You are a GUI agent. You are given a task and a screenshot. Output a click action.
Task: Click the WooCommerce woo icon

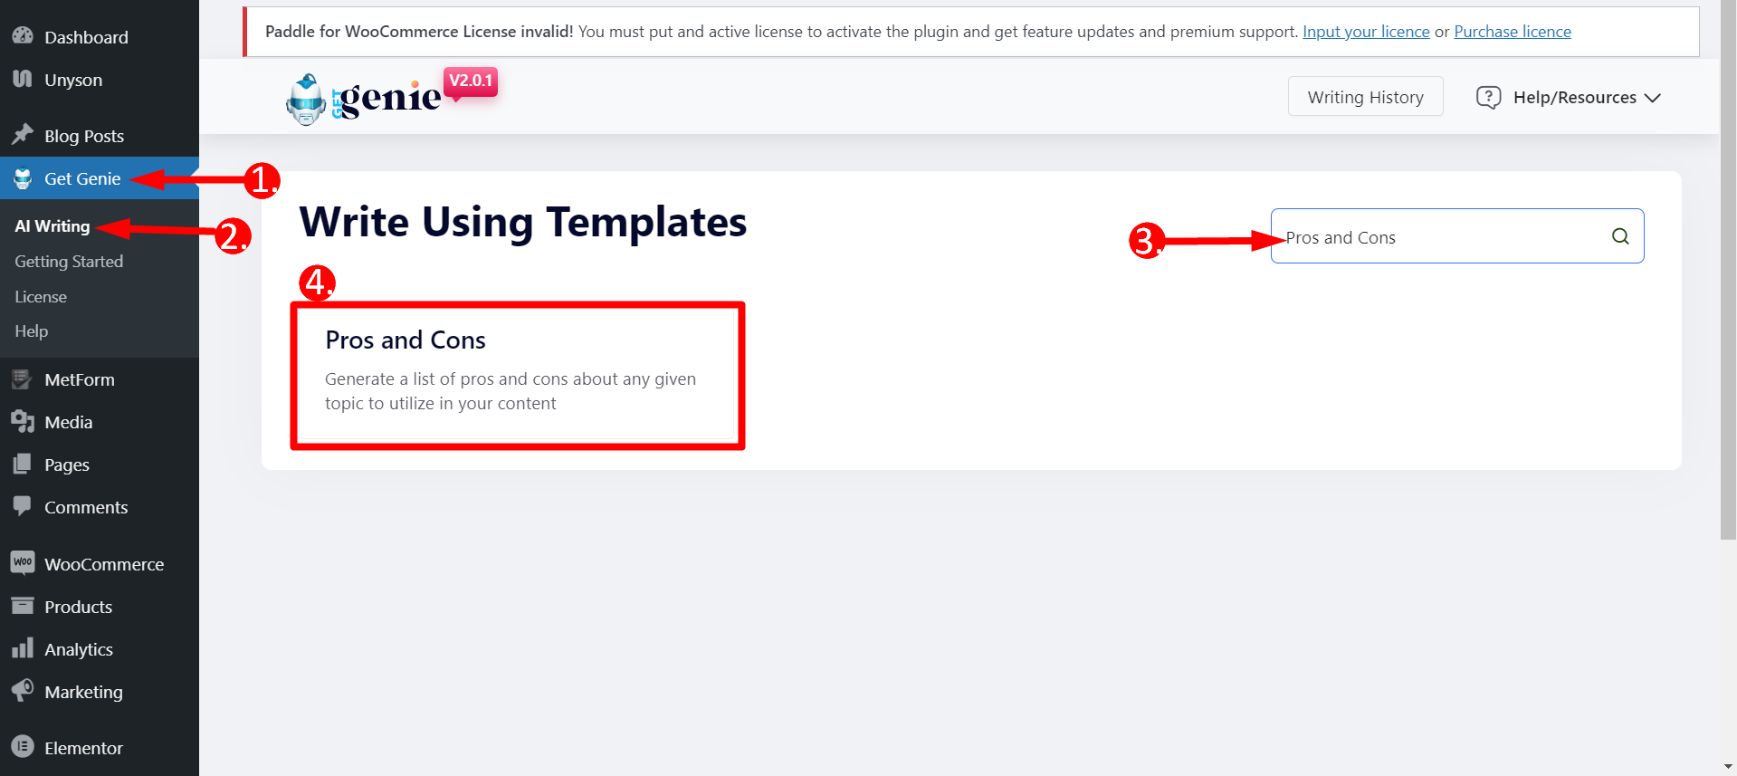click(23, 562)
